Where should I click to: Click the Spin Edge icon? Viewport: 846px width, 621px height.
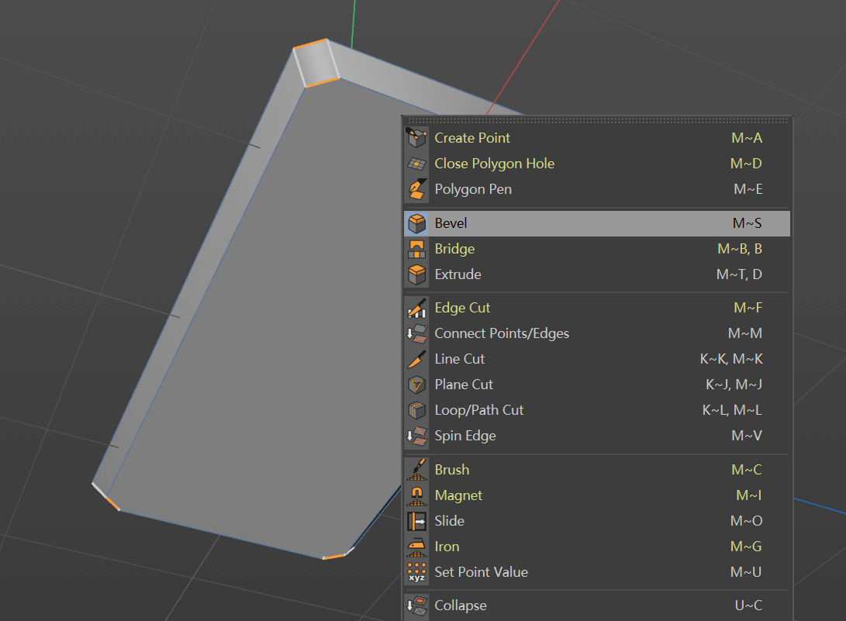pyautogui.click(x=416, y=436)
